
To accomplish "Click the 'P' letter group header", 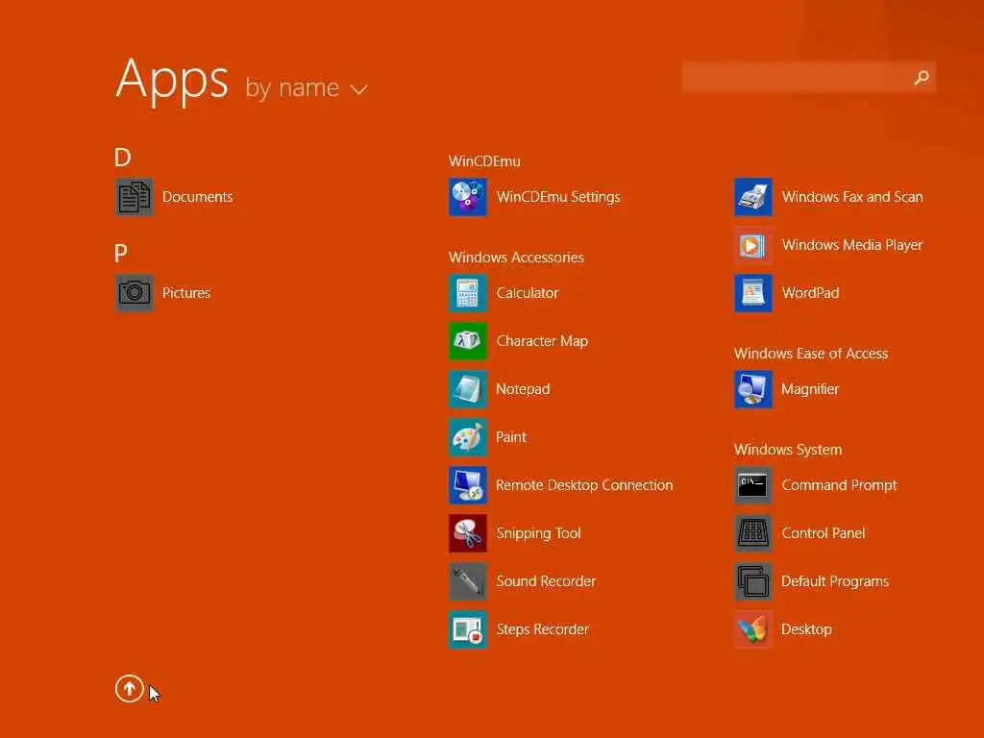I will [120, 254].
